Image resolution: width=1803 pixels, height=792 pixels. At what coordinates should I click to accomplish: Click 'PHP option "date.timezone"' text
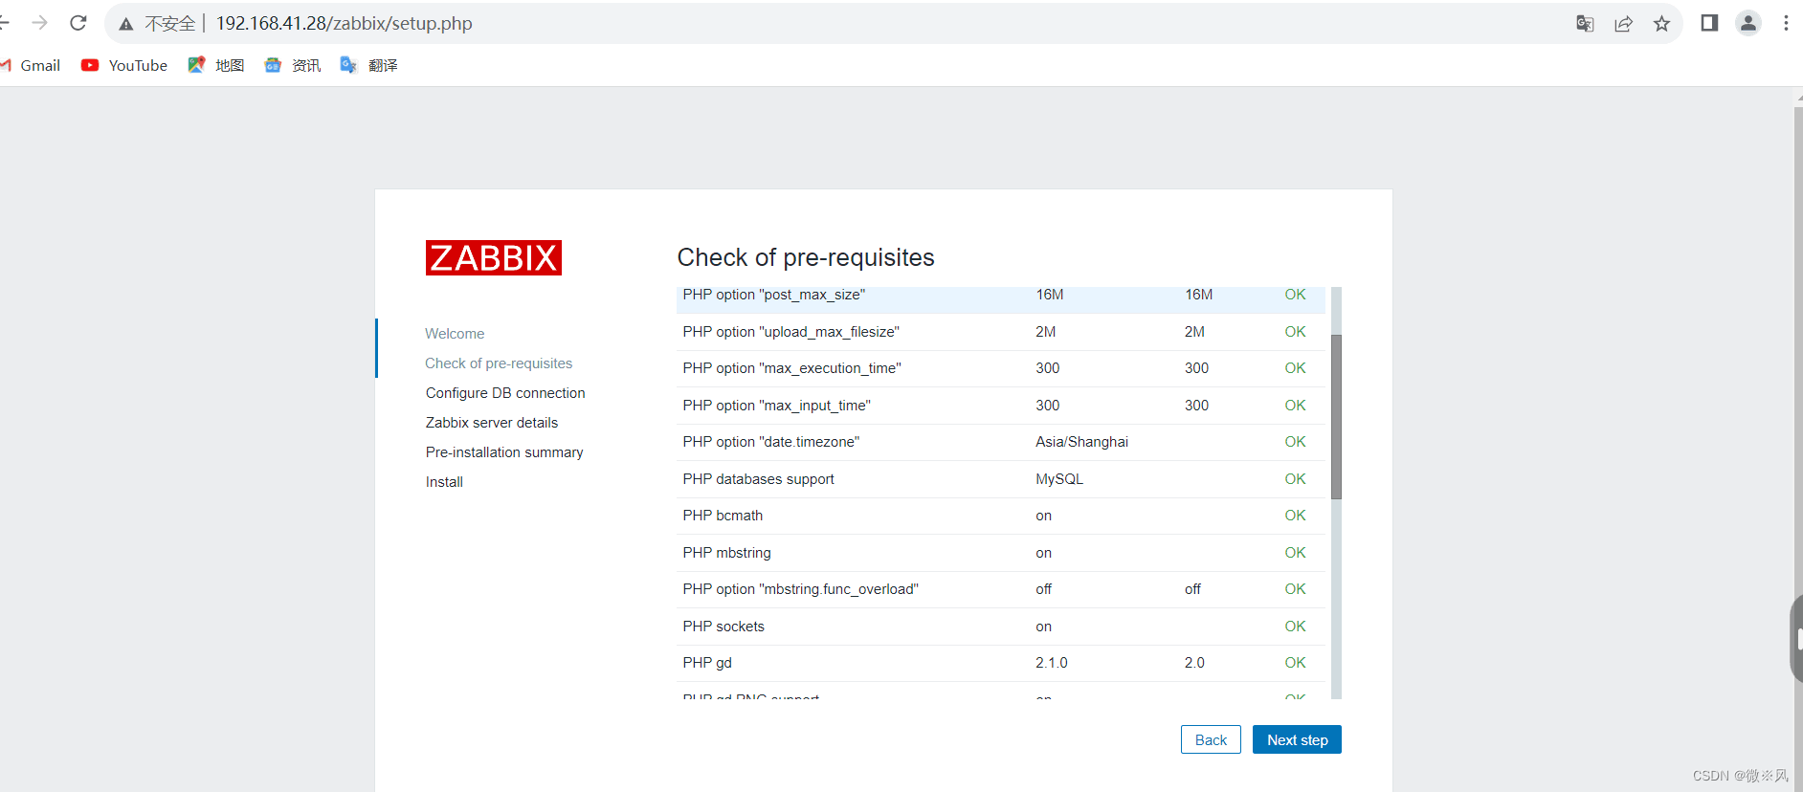point(771,442)
